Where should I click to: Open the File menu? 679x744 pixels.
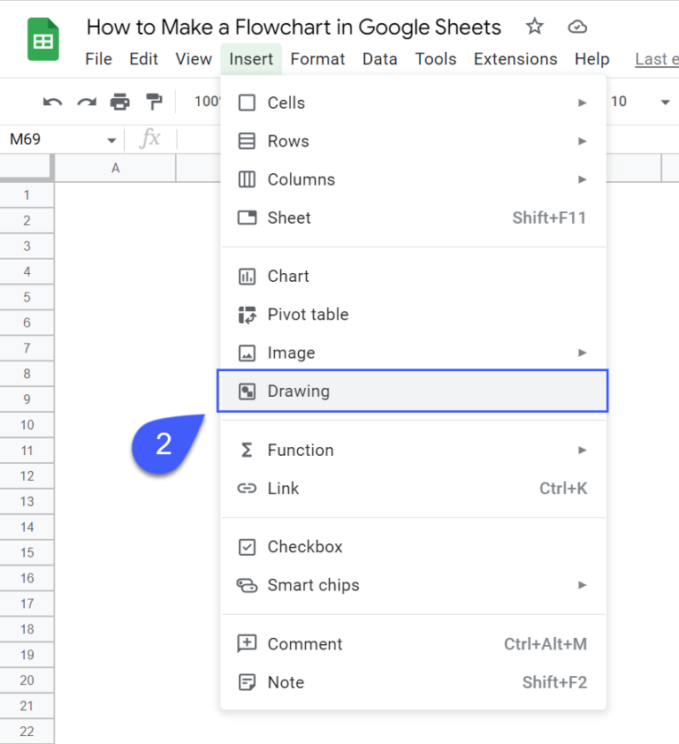[98, 59]
